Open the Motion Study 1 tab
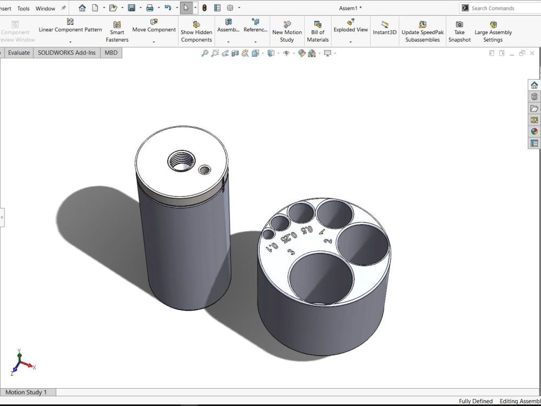This screenshot has height=406, width=541. click(x=26, y=392)
